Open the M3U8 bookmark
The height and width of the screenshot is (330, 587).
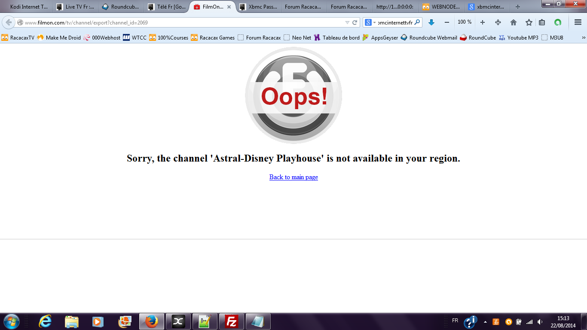coord(552,38)
